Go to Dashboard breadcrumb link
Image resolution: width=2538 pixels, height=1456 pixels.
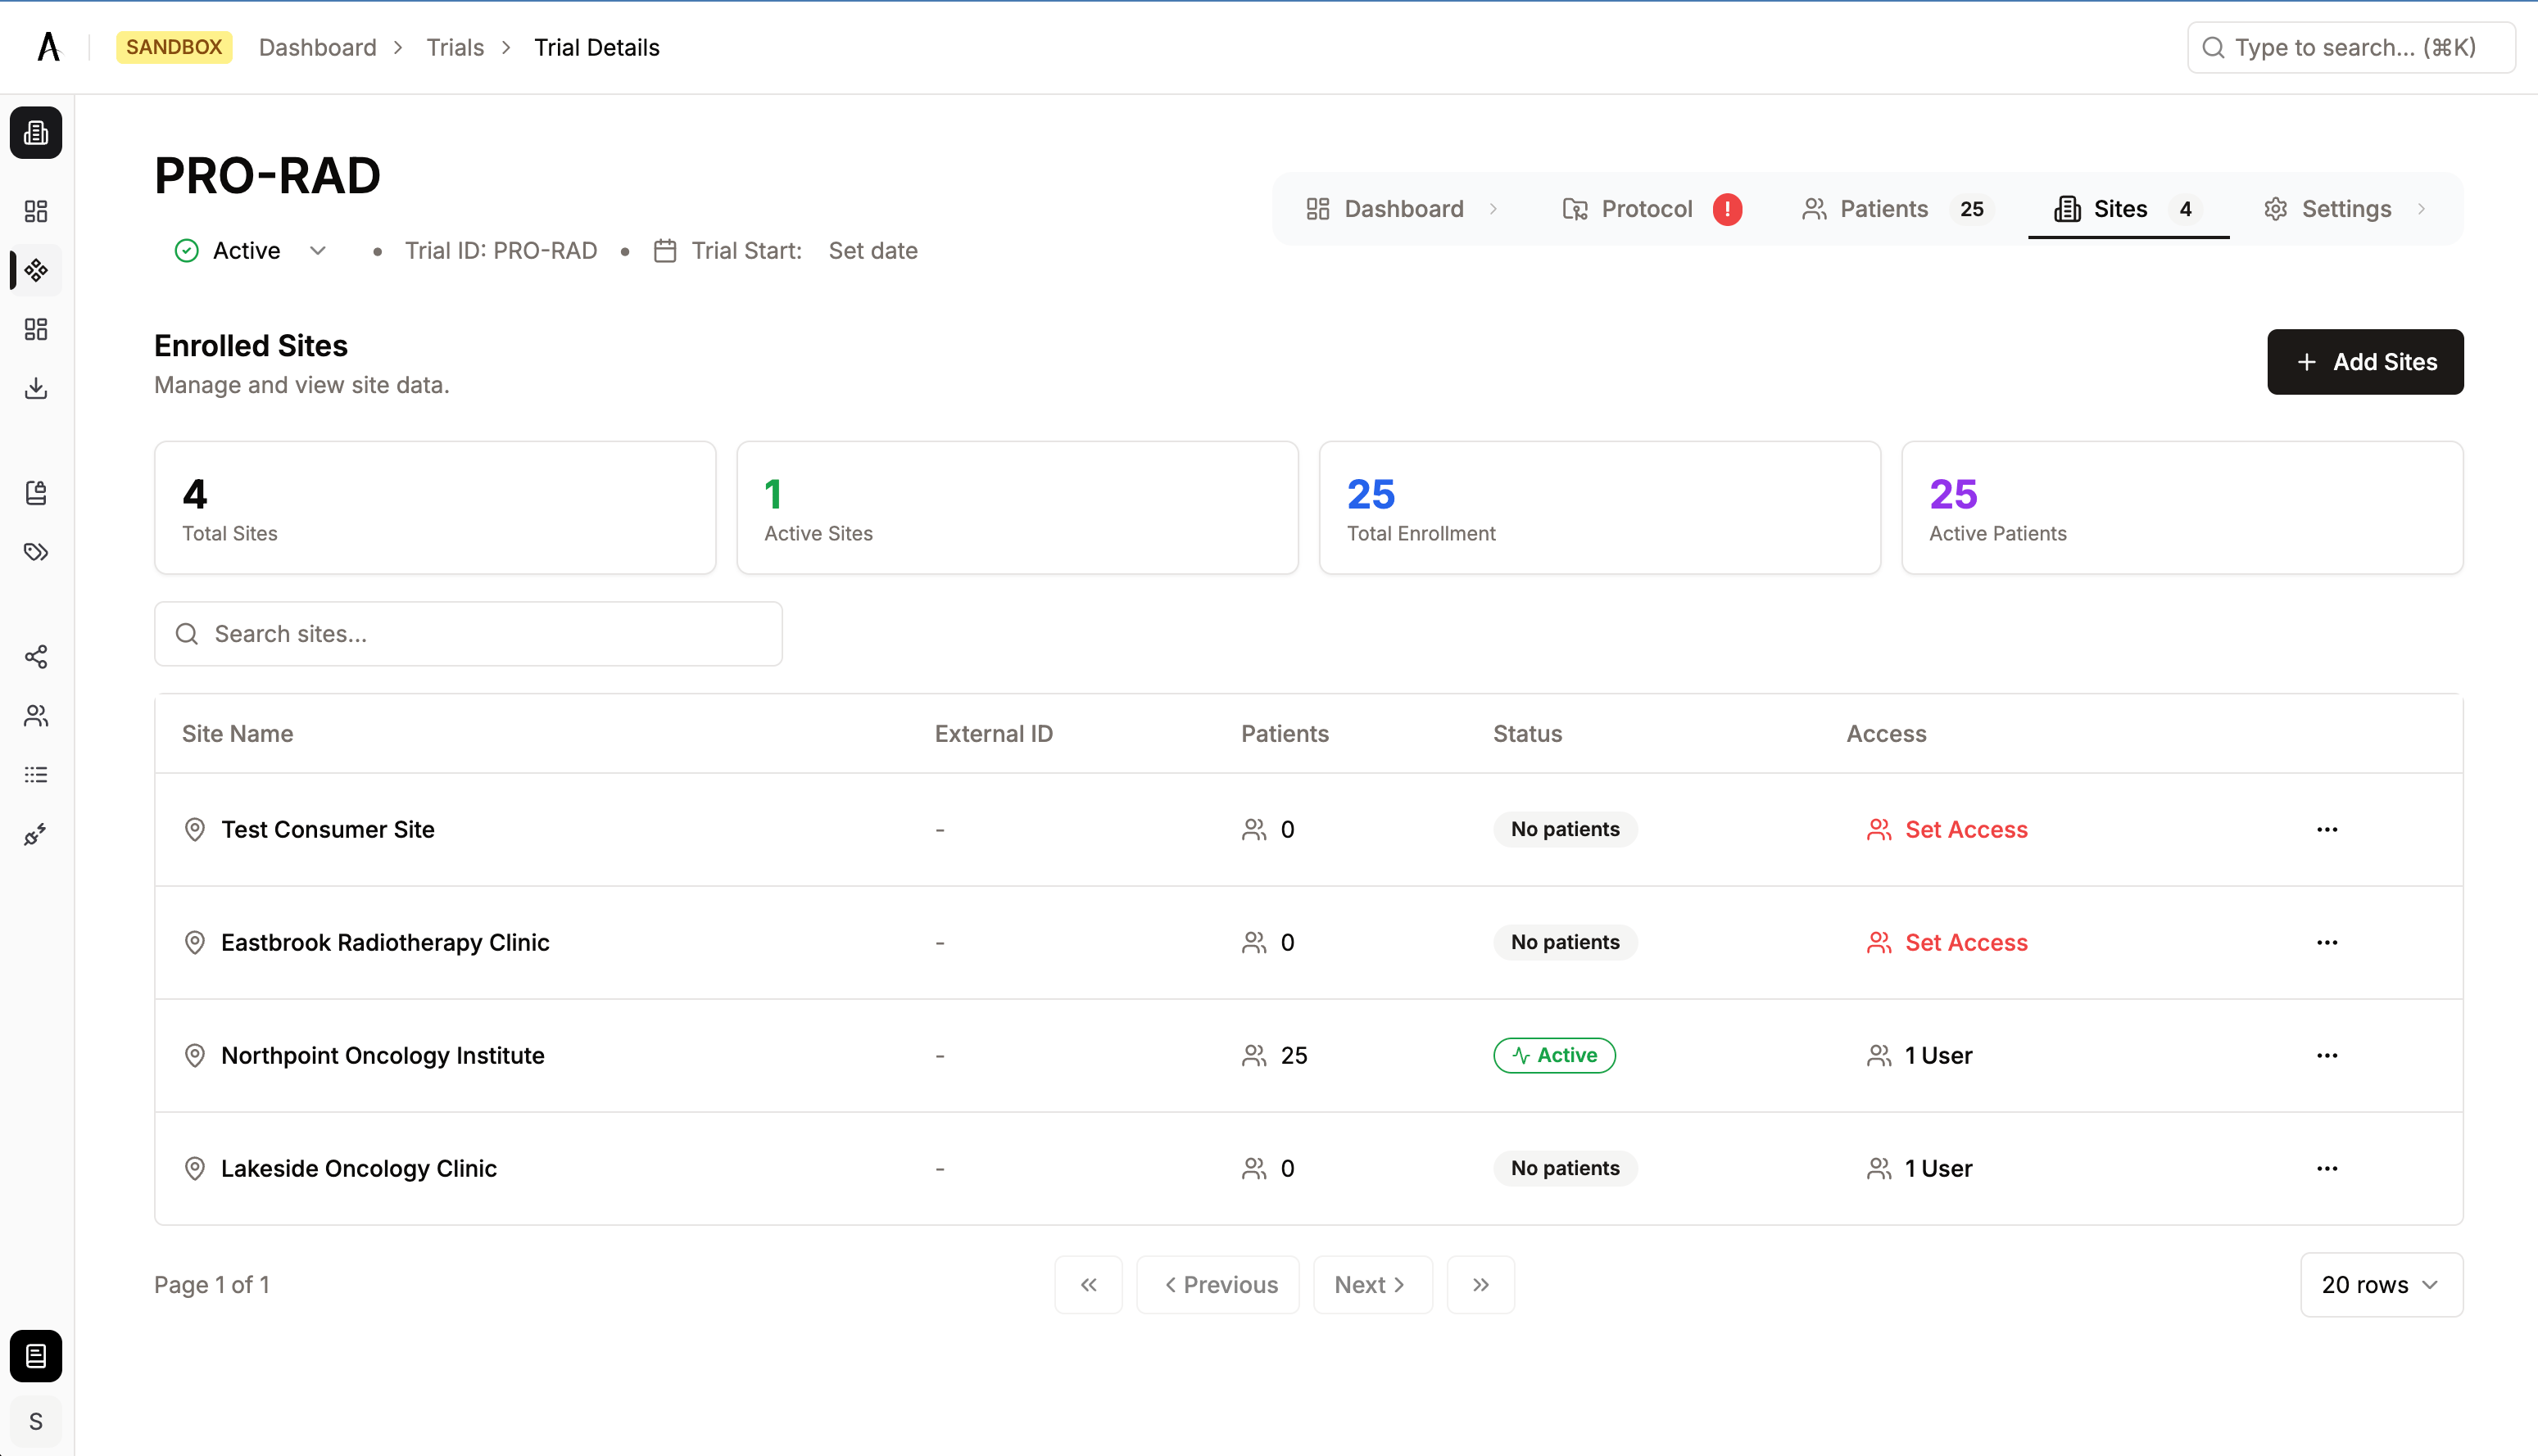click(317, 47)
